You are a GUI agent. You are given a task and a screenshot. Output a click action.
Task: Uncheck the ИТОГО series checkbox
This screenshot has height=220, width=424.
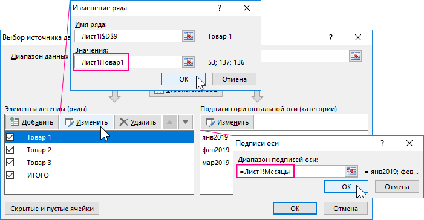(10, 175)
